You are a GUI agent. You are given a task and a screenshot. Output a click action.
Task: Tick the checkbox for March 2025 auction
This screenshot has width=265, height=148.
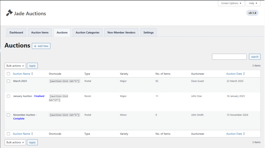9,81
